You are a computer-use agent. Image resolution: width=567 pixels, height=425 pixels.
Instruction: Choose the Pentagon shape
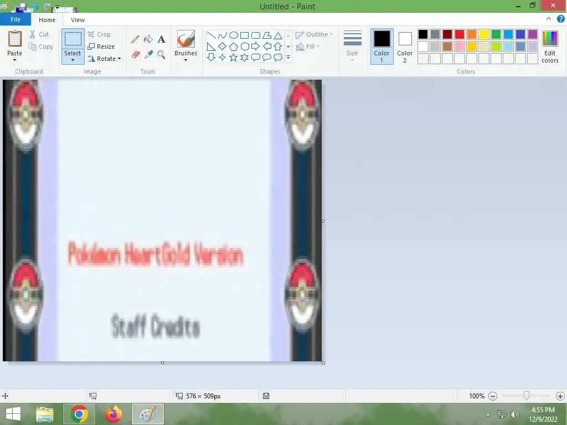pyautogui.click(x=234, y=46)
